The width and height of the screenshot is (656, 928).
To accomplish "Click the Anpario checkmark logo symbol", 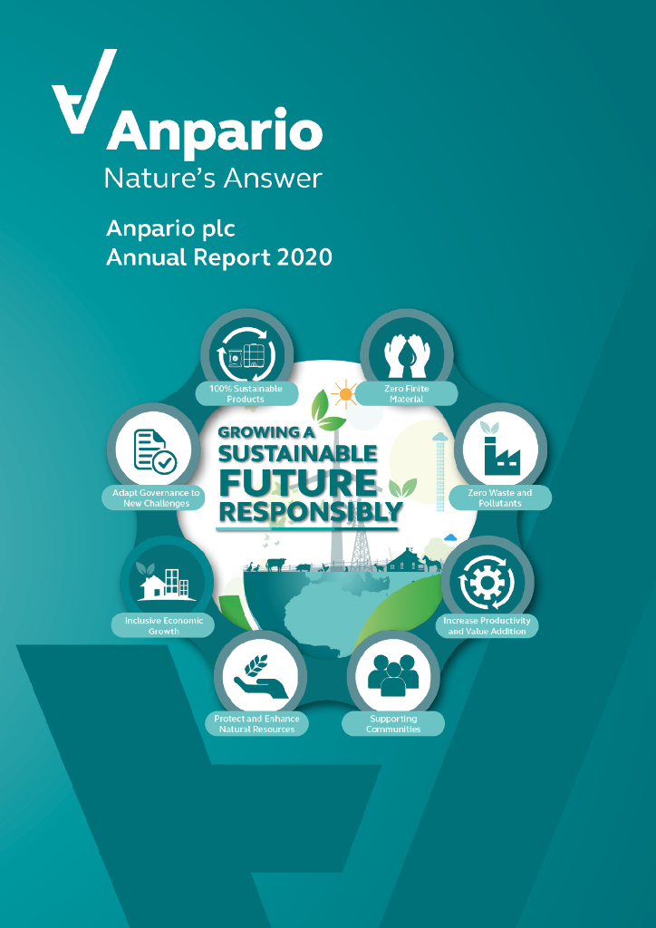I will pos(84,92).
